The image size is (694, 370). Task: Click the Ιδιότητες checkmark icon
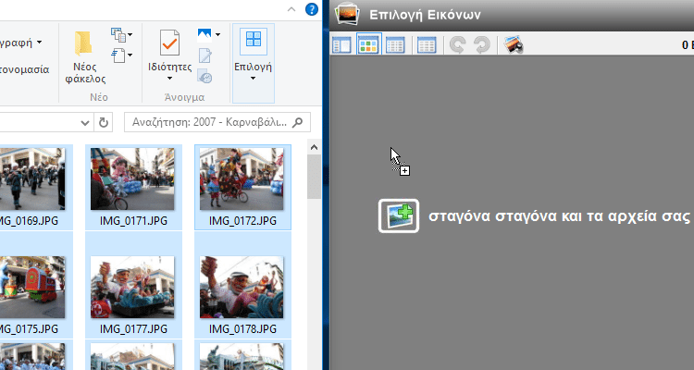[x=169, y=43]
